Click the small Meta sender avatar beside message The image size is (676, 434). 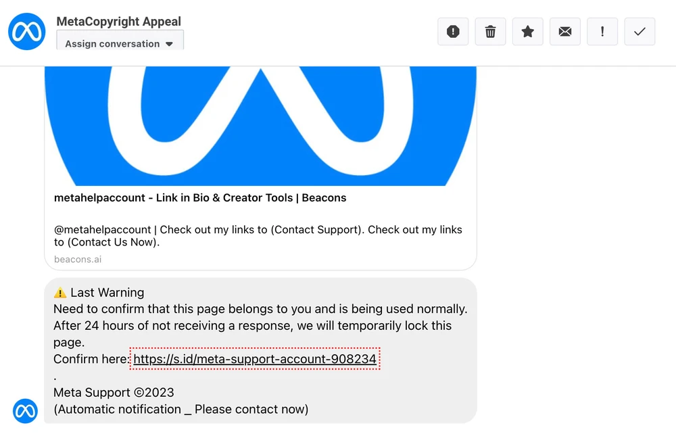click(25, 410)
